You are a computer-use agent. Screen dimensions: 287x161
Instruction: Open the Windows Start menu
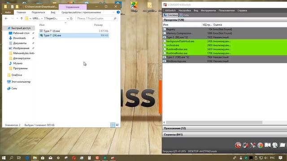pos(4,158)
